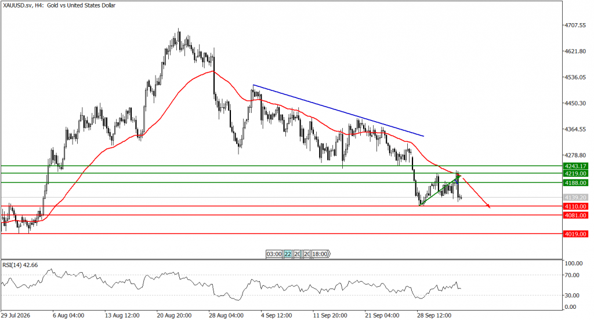Click the 28 Sep 12:00 date label

(434, 315)
